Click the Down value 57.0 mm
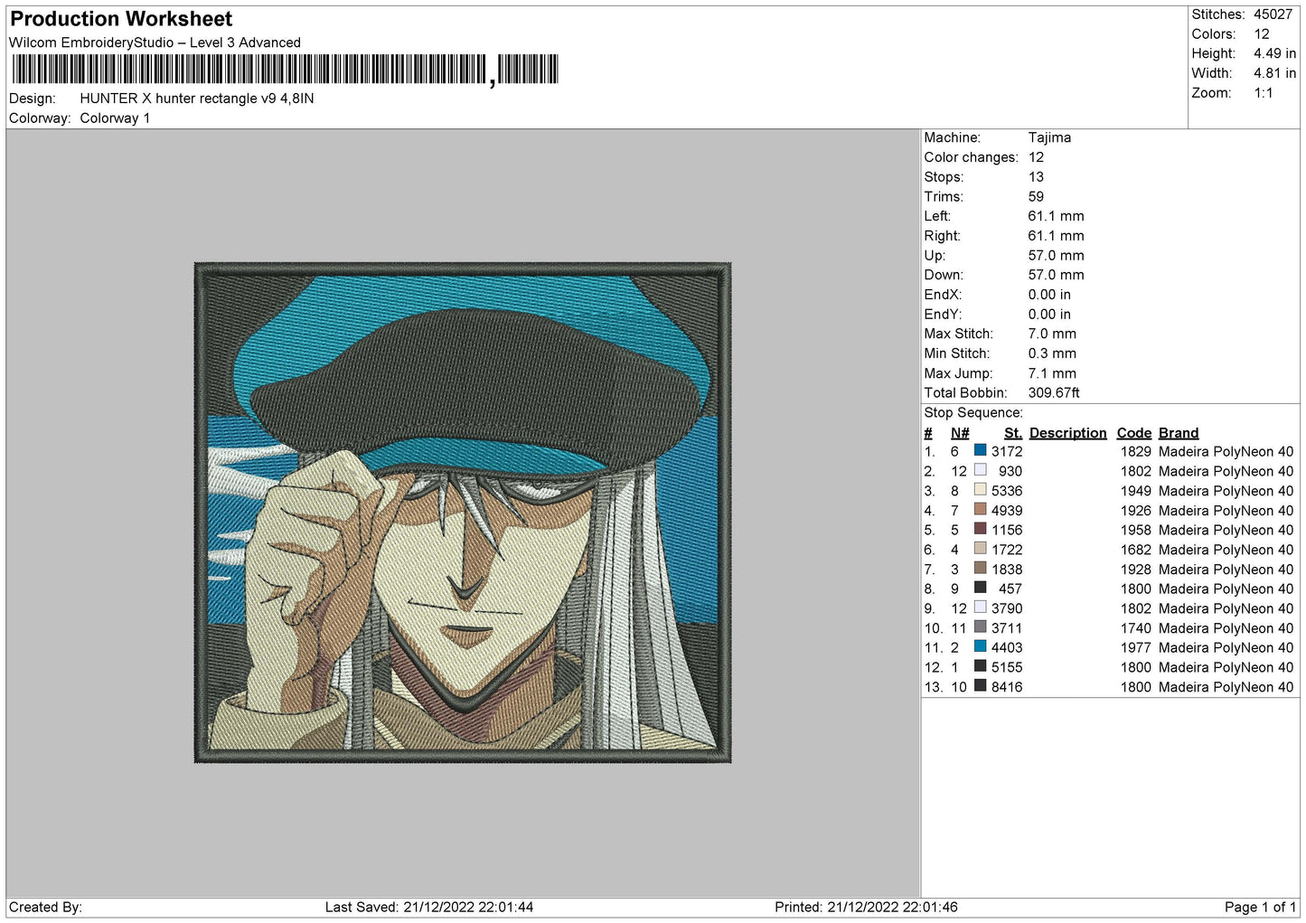This screenshot has width=1306, height=923. click(x=1056, y=275)
